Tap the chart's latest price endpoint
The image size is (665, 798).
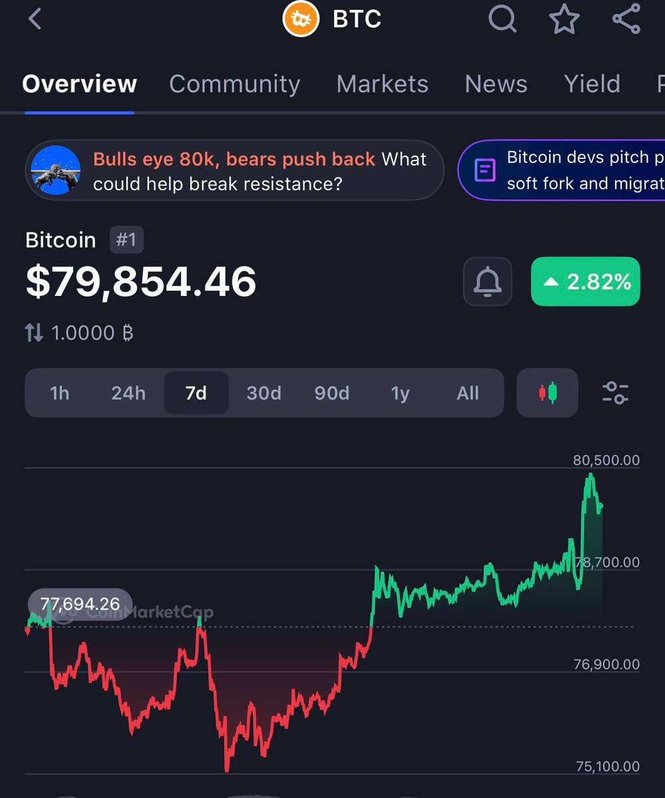[x=601, y=507]
